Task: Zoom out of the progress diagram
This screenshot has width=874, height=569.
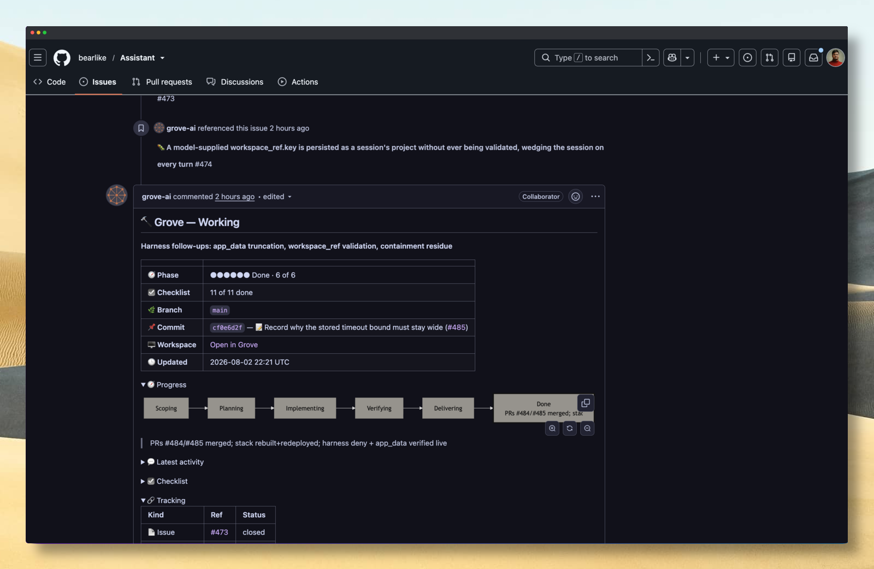Action: [x=587, y=428]
